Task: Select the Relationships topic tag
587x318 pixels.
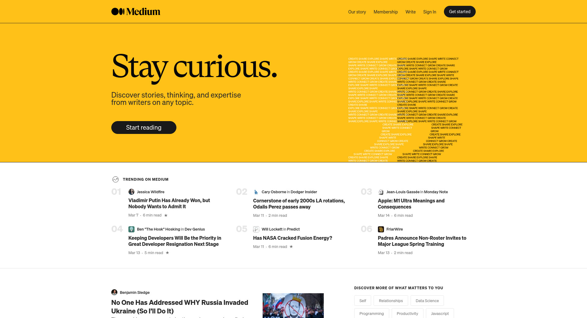Action: (391, 301)
